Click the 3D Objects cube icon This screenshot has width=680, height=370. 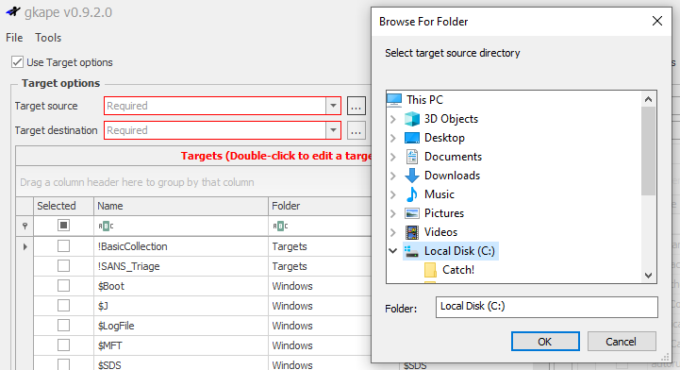coord(411,119)
